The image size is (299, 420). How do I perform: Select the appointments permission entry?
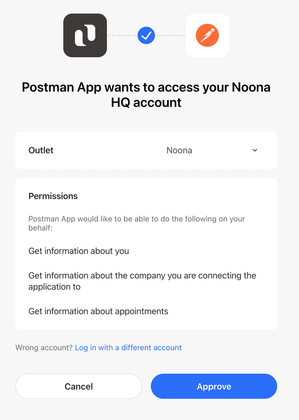[x=98, y=311]
